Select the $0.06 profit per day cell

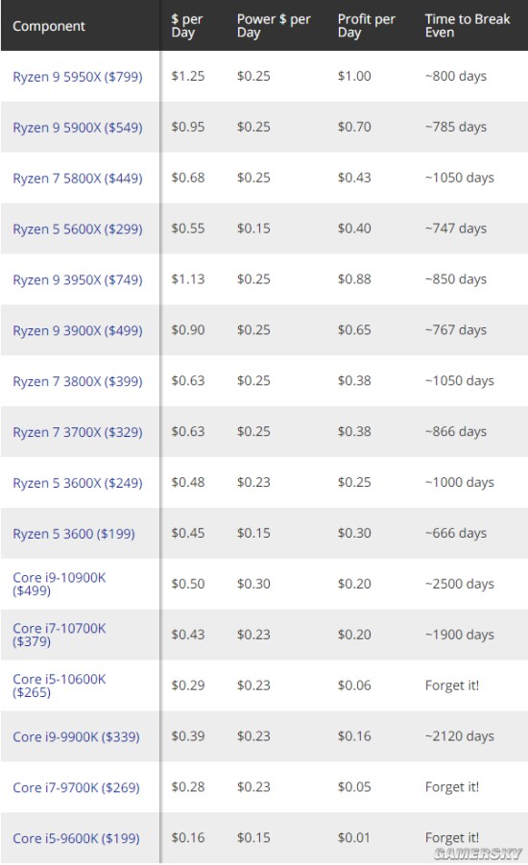(x=354, y=685)
